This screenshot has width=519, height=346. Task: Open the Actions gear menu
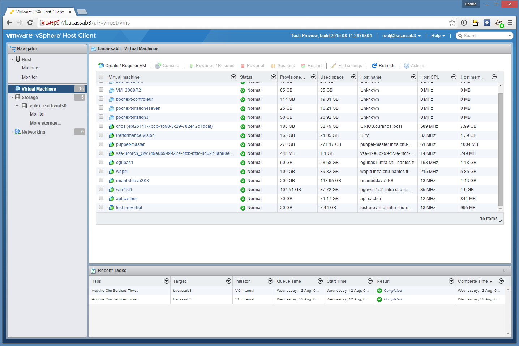407,66
